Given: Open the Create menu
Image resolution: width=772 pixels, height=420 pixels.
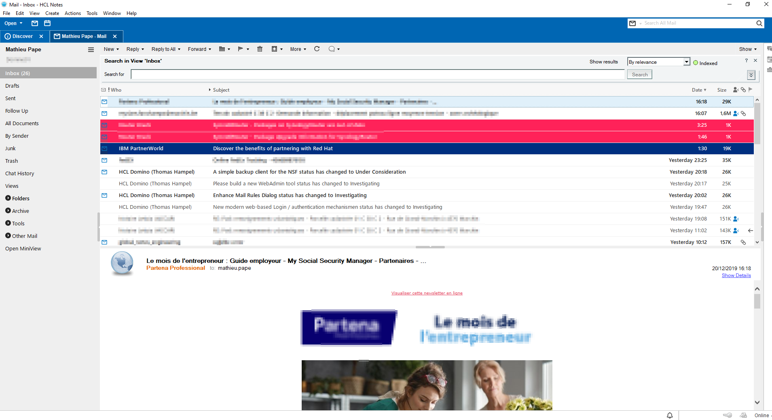Looking at the screenshot, I should tap(52, 13).
